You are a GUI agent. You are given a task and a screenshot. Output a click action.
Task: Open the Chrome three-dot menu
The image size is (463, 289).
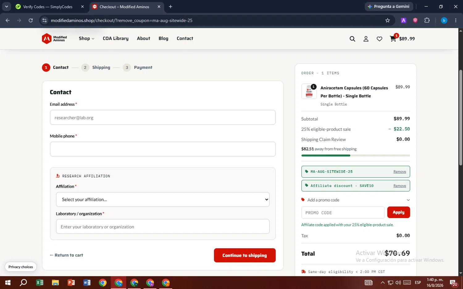[x=456, y=20]
